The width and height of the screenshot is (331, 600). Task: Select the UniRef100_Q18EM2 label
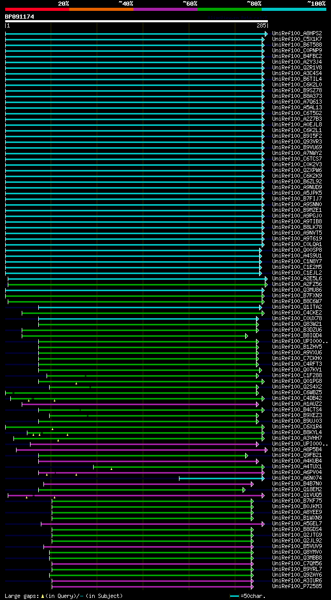click(x=297, y=490)
